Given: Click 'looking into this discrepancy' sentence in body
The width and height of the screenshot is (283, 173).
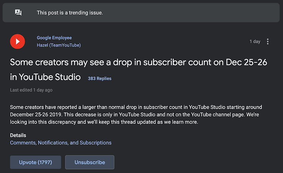Looking at the screenshot, I should click(43, 122).
